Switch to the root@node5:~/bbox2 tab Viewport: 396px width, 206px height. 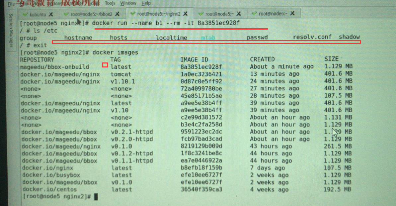click(x=91, y=14)
